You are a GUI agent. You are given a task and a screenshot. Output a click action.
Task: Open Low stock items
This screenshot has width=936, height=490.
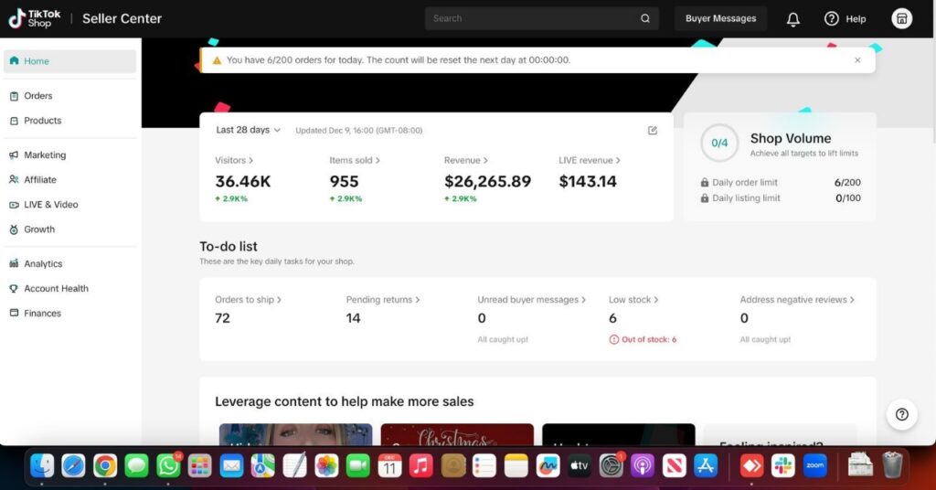coord(633,300)
